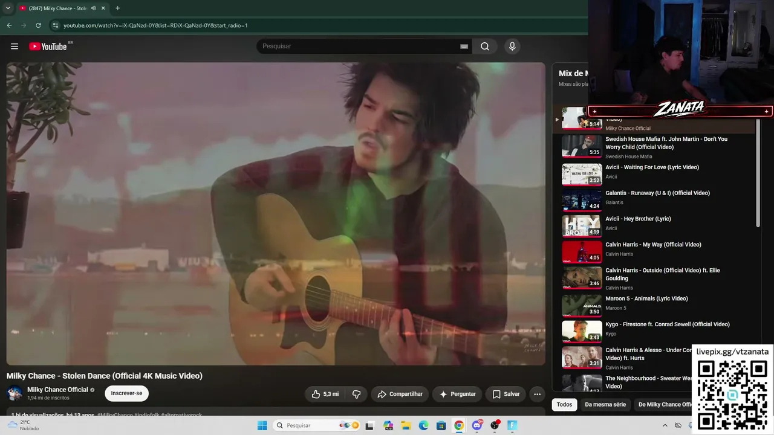Open Task View on the taskbar
The height and width of the screenshot is (435, 774).
click(369, 425)
